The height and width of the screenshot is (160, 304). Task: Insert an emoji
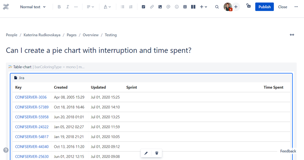pyautogui.click(x=176, y=7)
